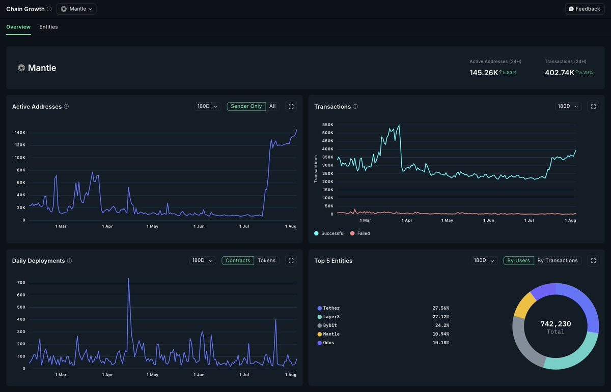Viewport: 611px width, 392px height.
Task: Open Active Addresses 180D range dropdown
Action: 208,106
